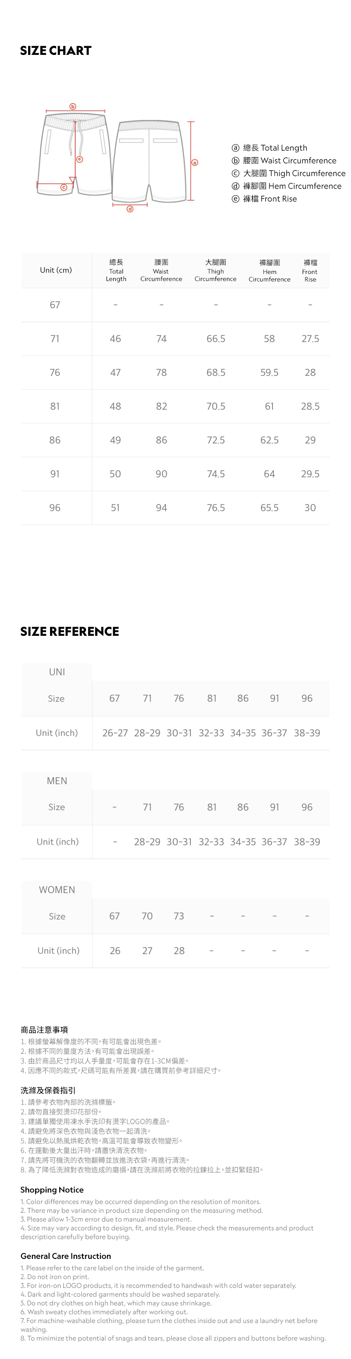Click the circled e marker on the front shorts diagram
351x1359 pixels.
[x=80, y=159]
